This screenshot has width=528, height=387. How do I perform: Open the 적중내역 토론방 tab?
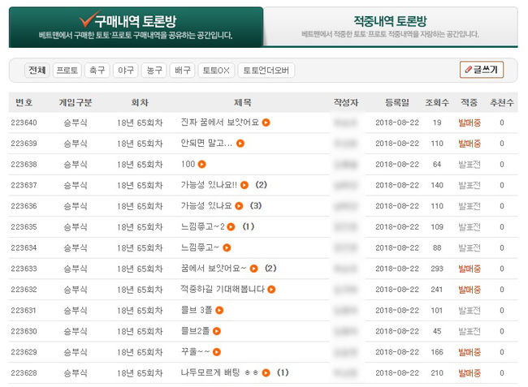(390, 28)
